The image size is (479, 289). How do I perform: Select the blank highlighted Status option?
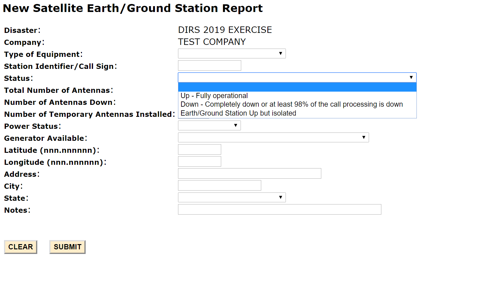[297, 87]
